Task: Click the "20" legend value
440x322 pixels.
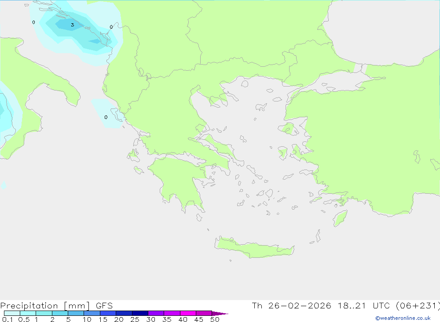Action: (x=119, y=319)
